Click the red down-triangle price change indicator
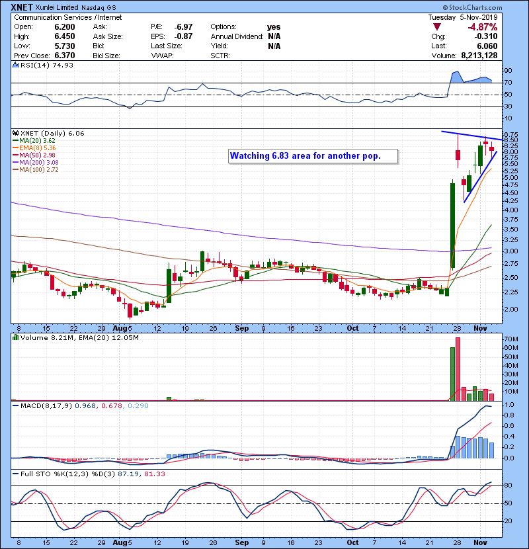 [436, 27]
